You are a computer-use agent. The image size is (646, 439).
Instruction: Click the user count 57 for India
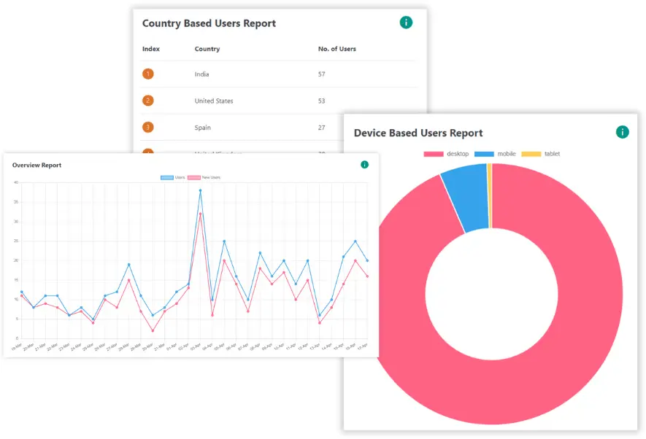click(x=321, y=74)
